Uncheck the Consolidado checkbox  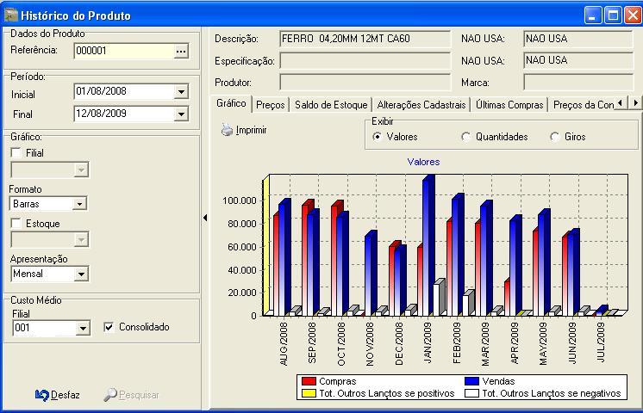point(109,327)
